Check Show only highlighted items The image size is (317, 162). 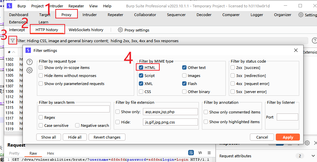(206, 121)
